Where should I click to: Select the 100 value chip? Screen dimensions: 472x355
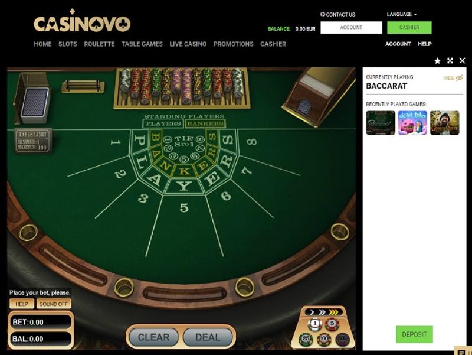pos(324,339)
